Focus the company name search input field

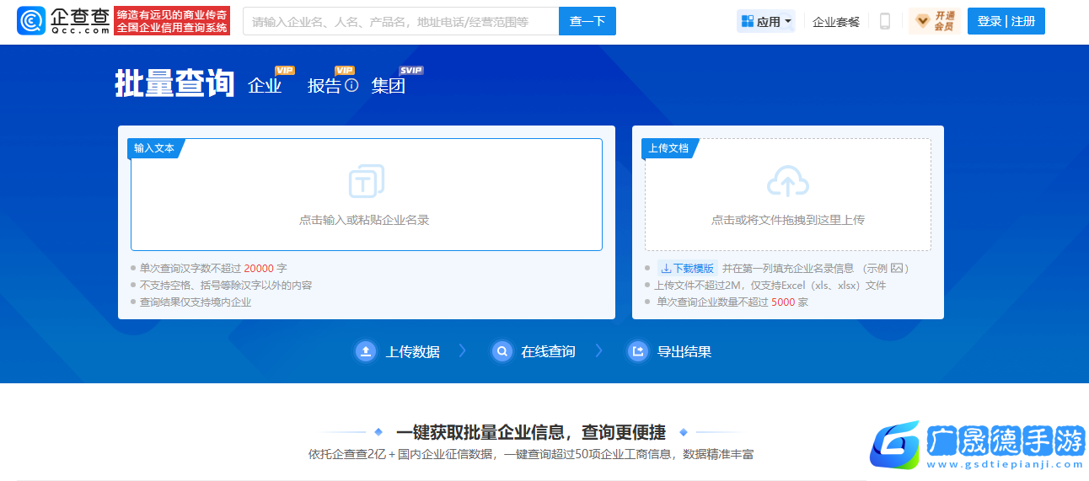point(400,22)
